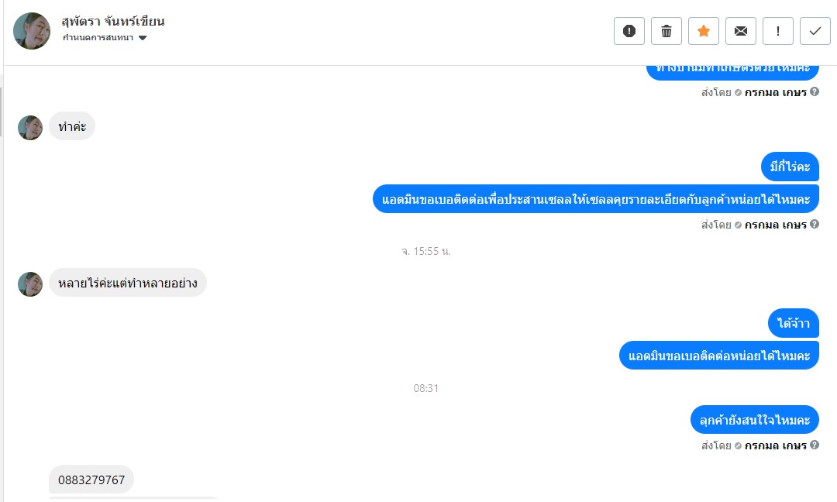Click help icon under ลูกค้ายังสนใจไหมคะ message
Viewport: 837px width, 502px height.
[x=815, y=445]
